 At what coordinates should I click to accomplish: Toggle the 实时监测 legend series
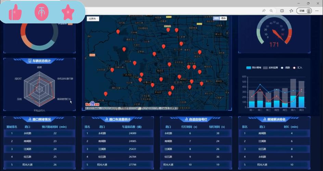click(x=270, y=68)
